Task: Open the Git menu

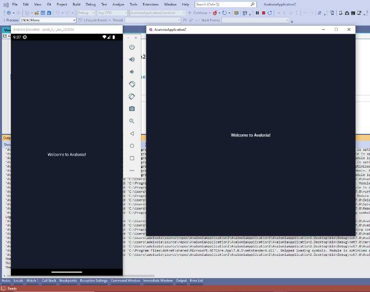Action: 49,4
